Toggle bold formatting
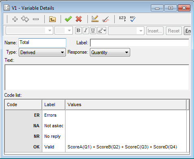Screen dimensions: 194x159 tap(78, 30)
